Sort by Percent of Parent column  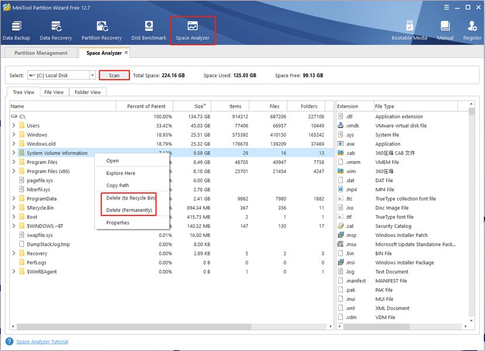point(145,106)
